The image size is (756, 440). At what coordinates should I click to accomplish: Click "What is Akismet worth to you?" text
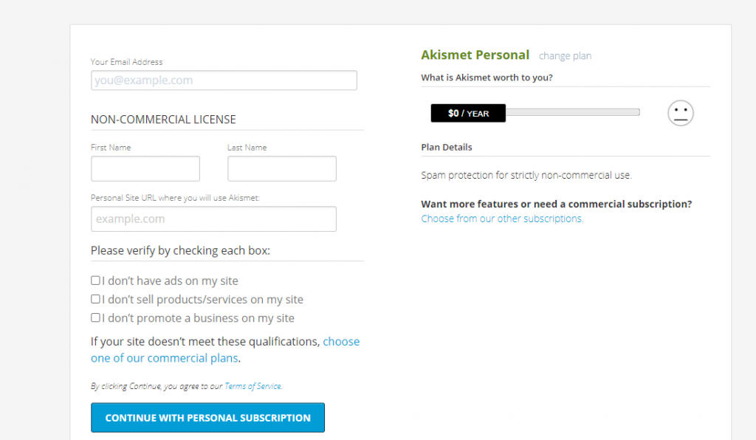[487, 78]
